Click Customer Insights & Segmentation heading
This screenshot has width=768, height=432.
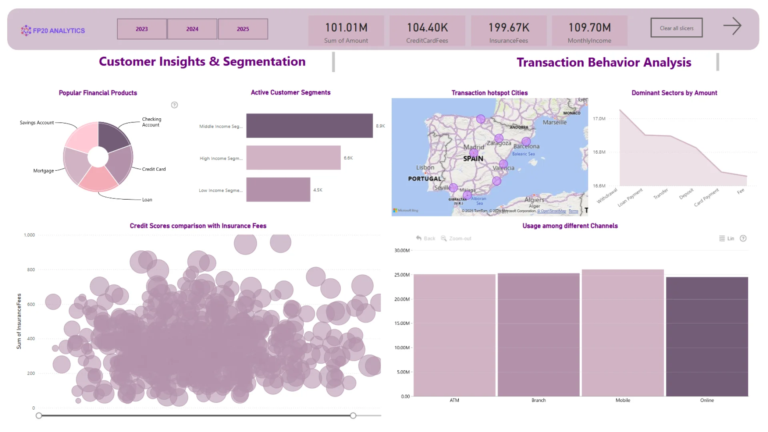(x=202, y=61)
